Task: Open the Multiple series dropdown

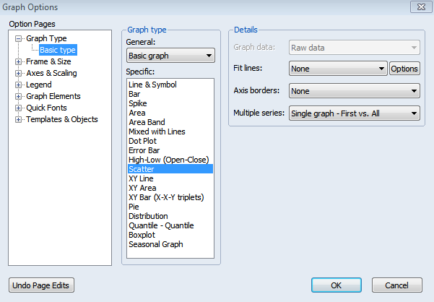Action: click(x=354, y=113)
